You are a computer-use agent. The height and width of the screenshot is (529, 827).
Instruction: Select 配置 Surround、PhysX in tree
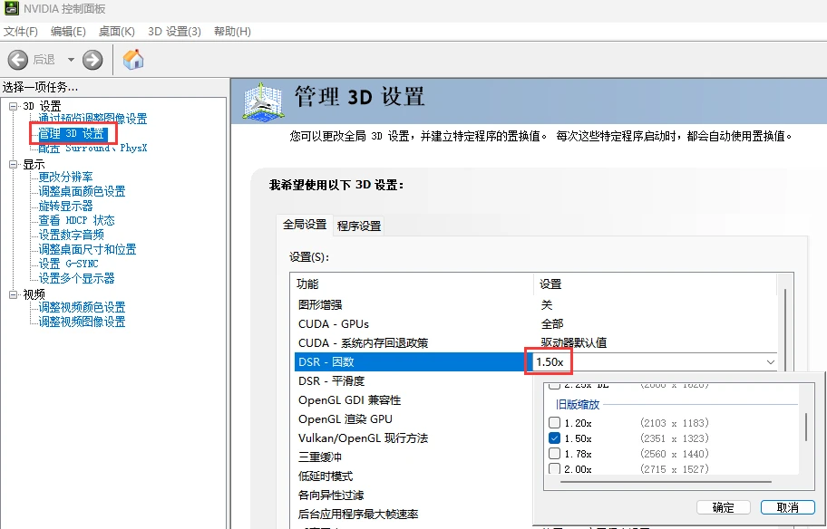point(92,148)
